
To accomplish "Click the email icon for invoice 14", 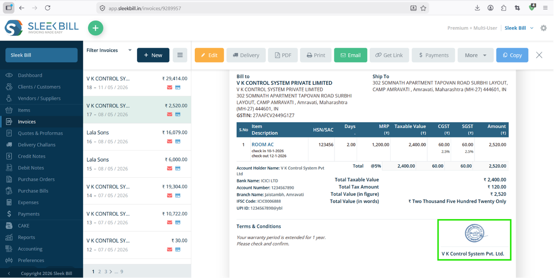I will 170,196.
